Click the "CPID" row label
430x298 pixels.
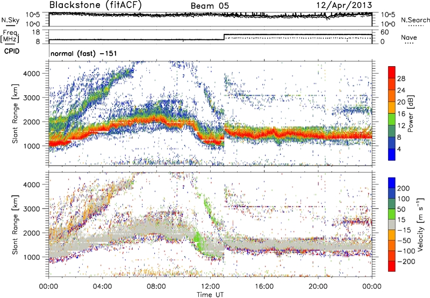(x=12, y=51)
